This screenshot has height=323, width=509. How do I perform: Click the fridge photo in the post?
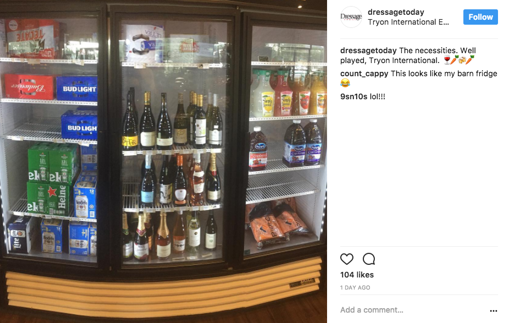pyautogui.click(x=163, y=161)
